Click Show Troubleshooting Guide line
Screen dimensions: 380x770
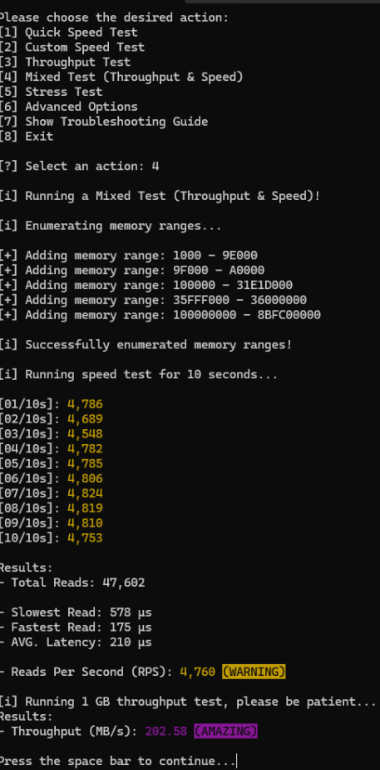104,122
